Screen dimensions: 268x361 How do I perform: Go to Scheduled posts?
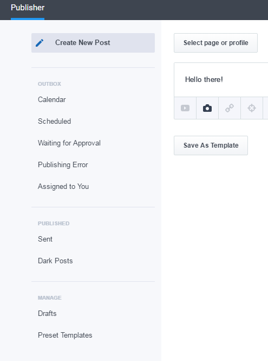click(55, 122)
